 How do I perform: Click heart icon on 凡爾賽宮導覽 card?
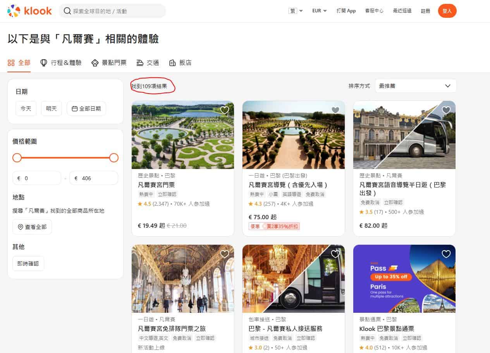click(x=335, y=110)
